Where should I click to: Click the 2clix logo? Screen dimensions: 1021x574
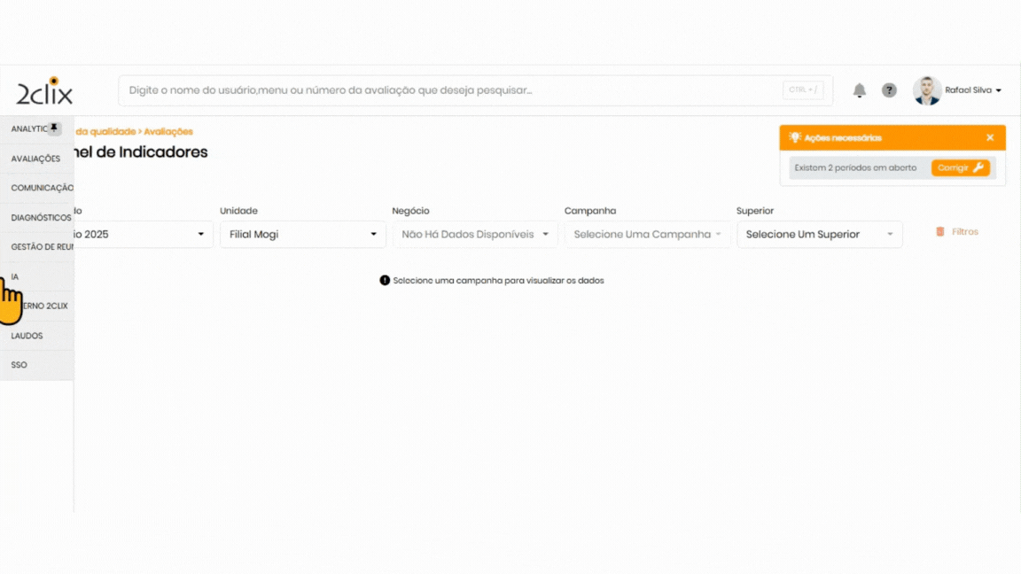point(44,91)
